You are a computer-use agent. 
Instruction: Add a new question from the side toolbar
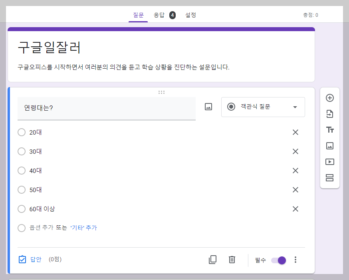[330, 98]
